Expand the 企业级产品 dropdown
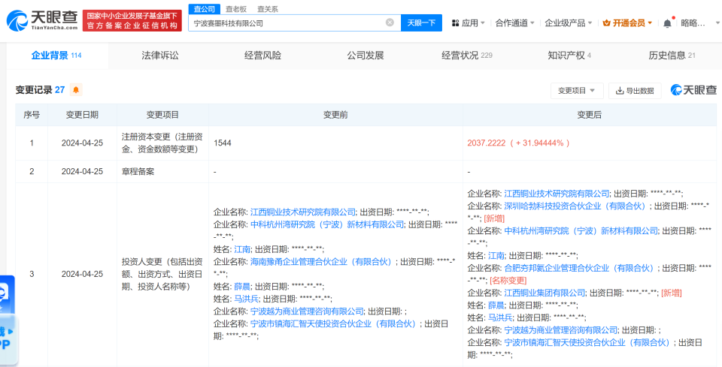This screenshot has height=367, width=722. (x=569, y=23)
